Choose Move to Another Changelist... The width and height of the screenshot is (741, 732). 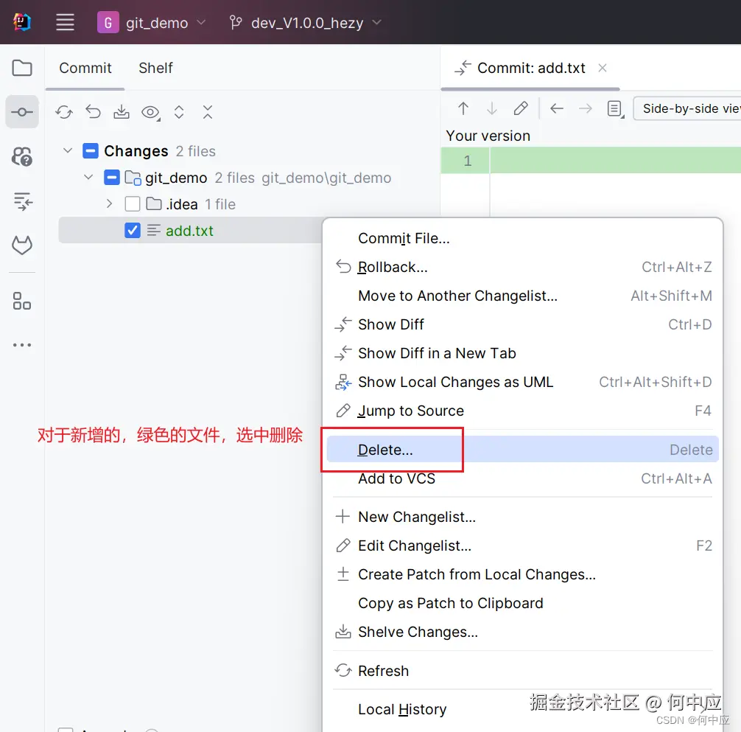click(x=522, y=296)
